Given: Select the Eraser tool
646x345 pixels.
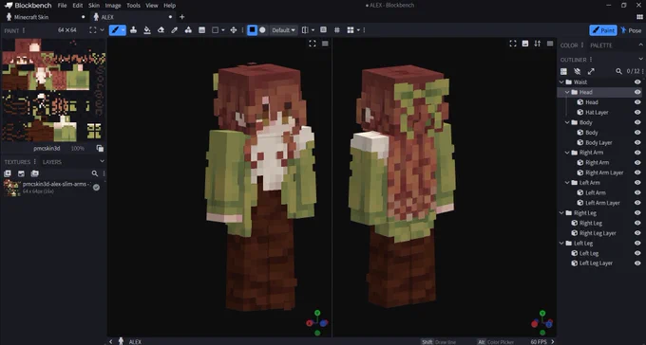Looking at the screenshot, I should [161, 30].
